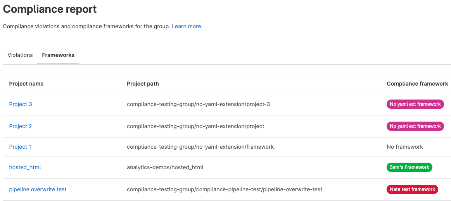Click the No framework text for Project 1
The height and width of the screenshot is (201, 451).
(x=405, y=147)
